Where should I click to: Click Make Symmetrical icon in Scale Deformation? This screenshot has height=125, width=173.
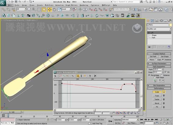point(55,76)
